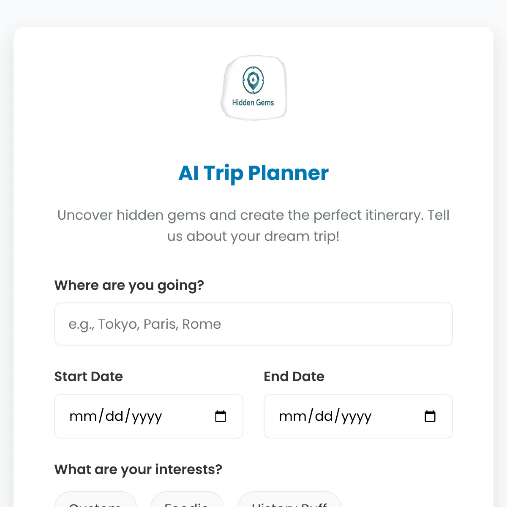Click the What are your interests heading

tap(138, 469)
